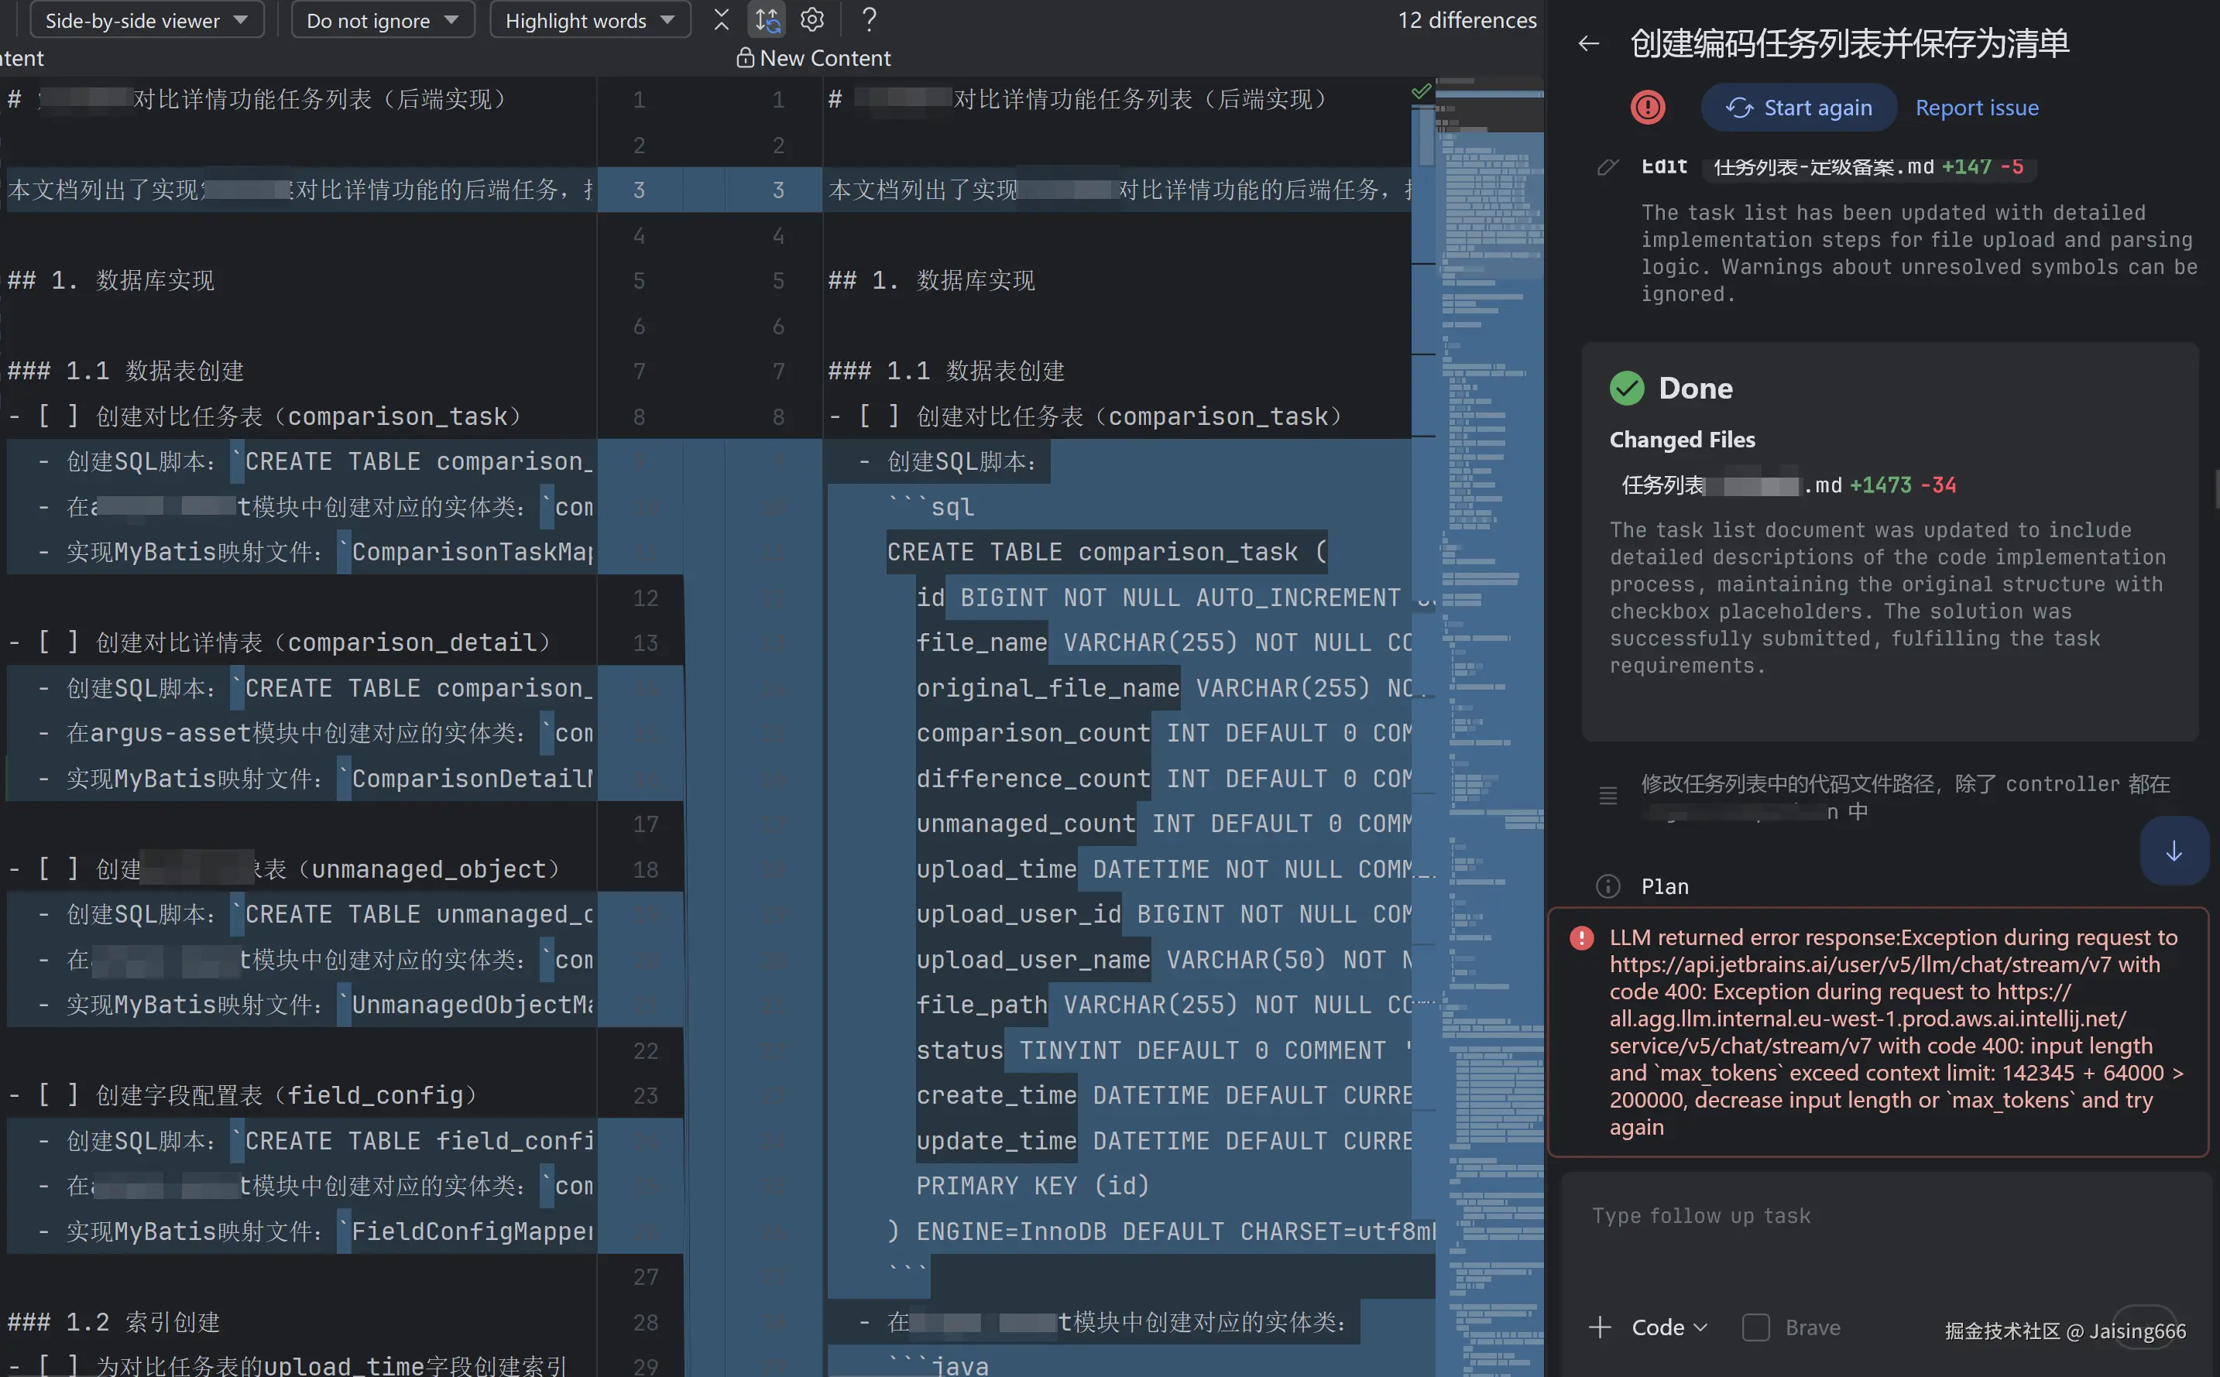Image resolution: width=2220 pixels, height=1377 pixels.
Task: Click the diff help question mark
Action: 869,20
